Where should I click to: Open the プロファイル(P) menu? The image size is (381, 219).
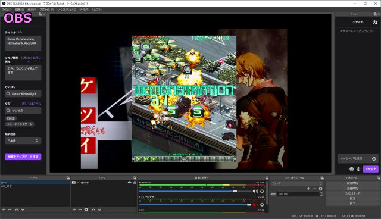[46, 10]
